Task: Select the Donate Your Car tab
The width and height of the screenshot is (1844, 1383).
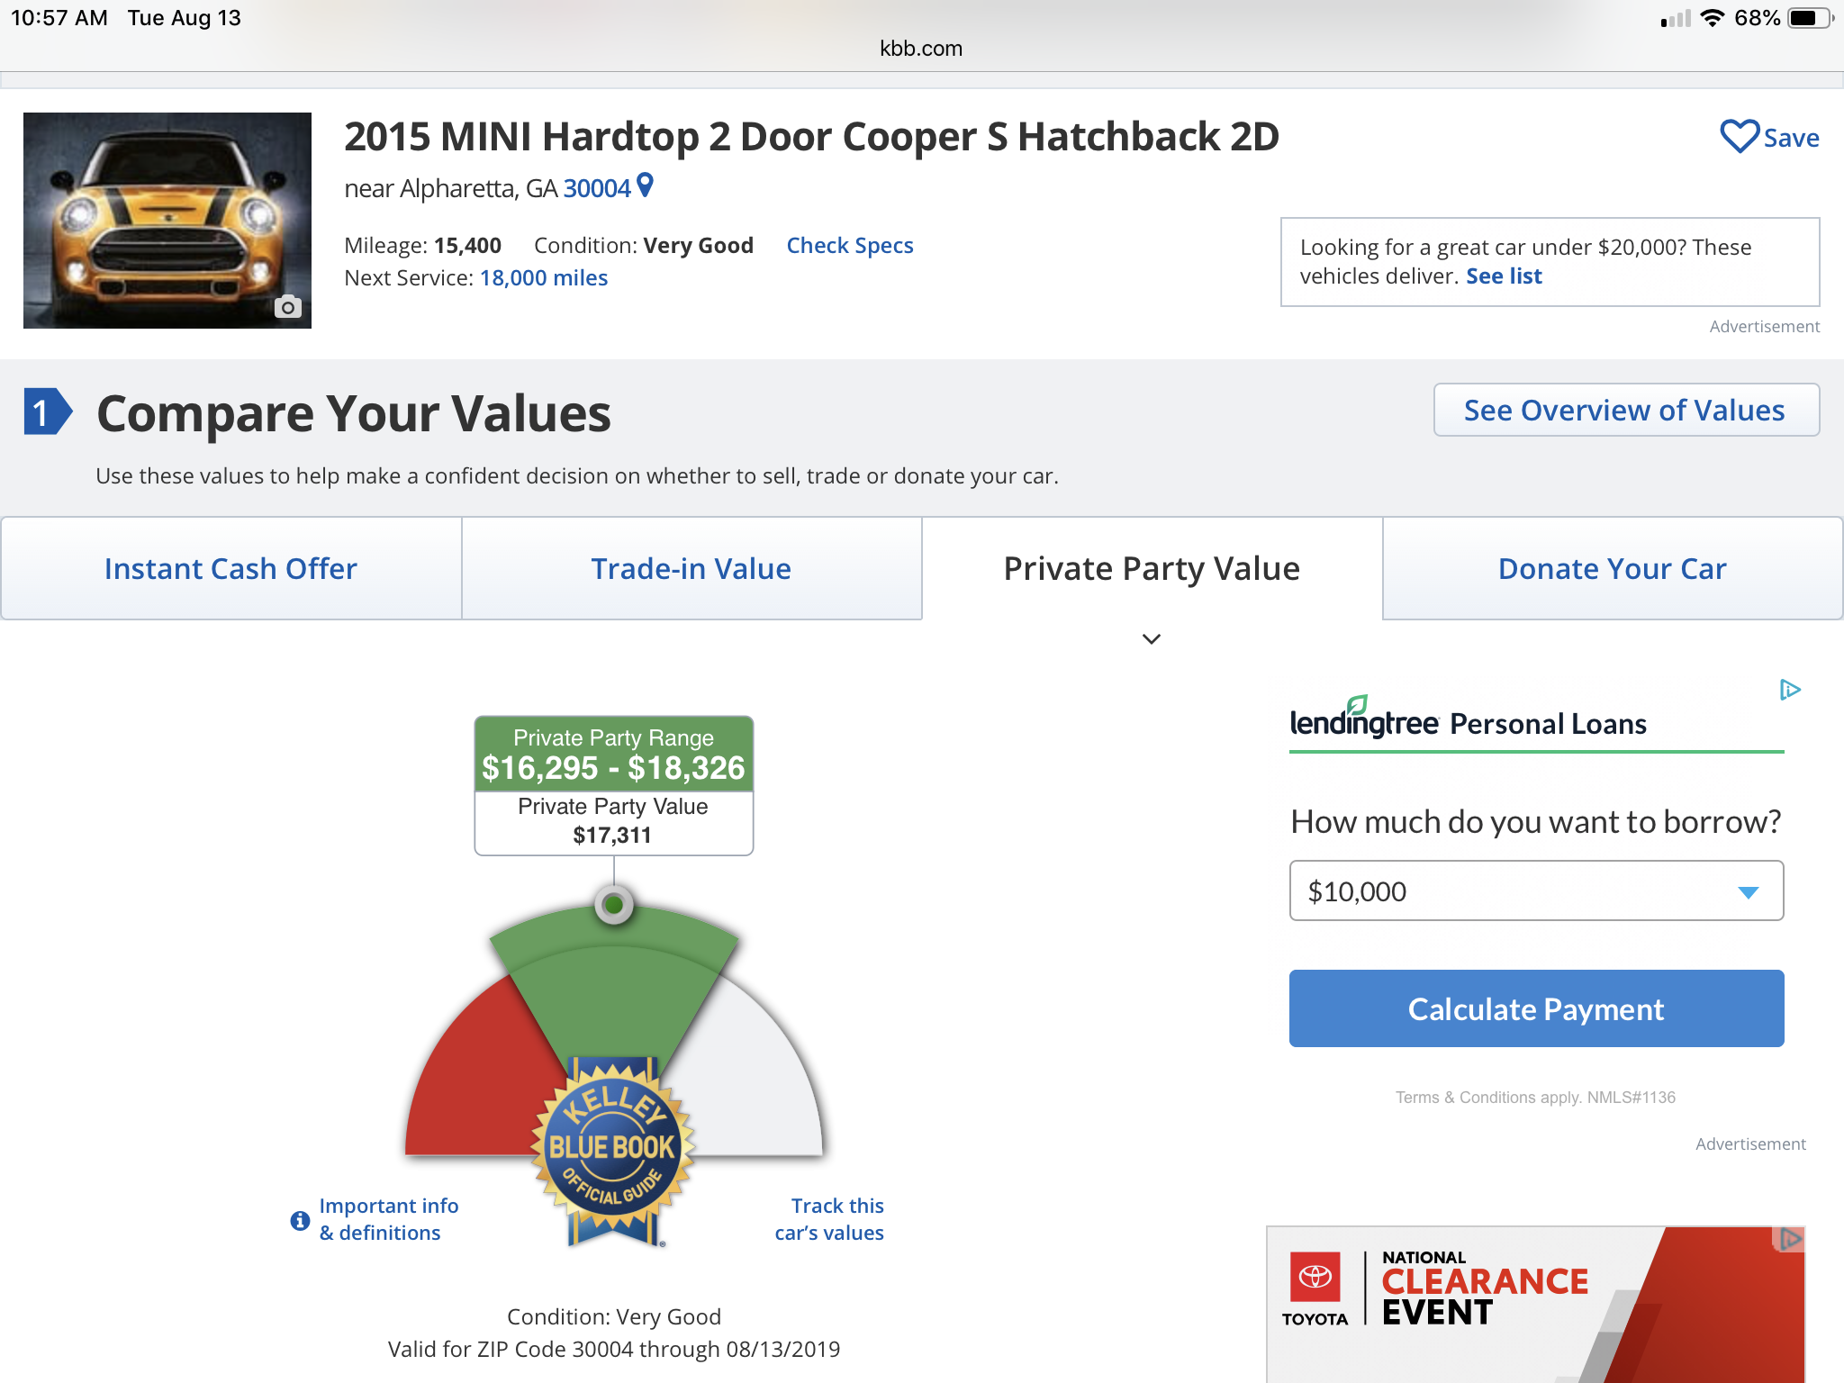Action: [x=1613, y=568]
